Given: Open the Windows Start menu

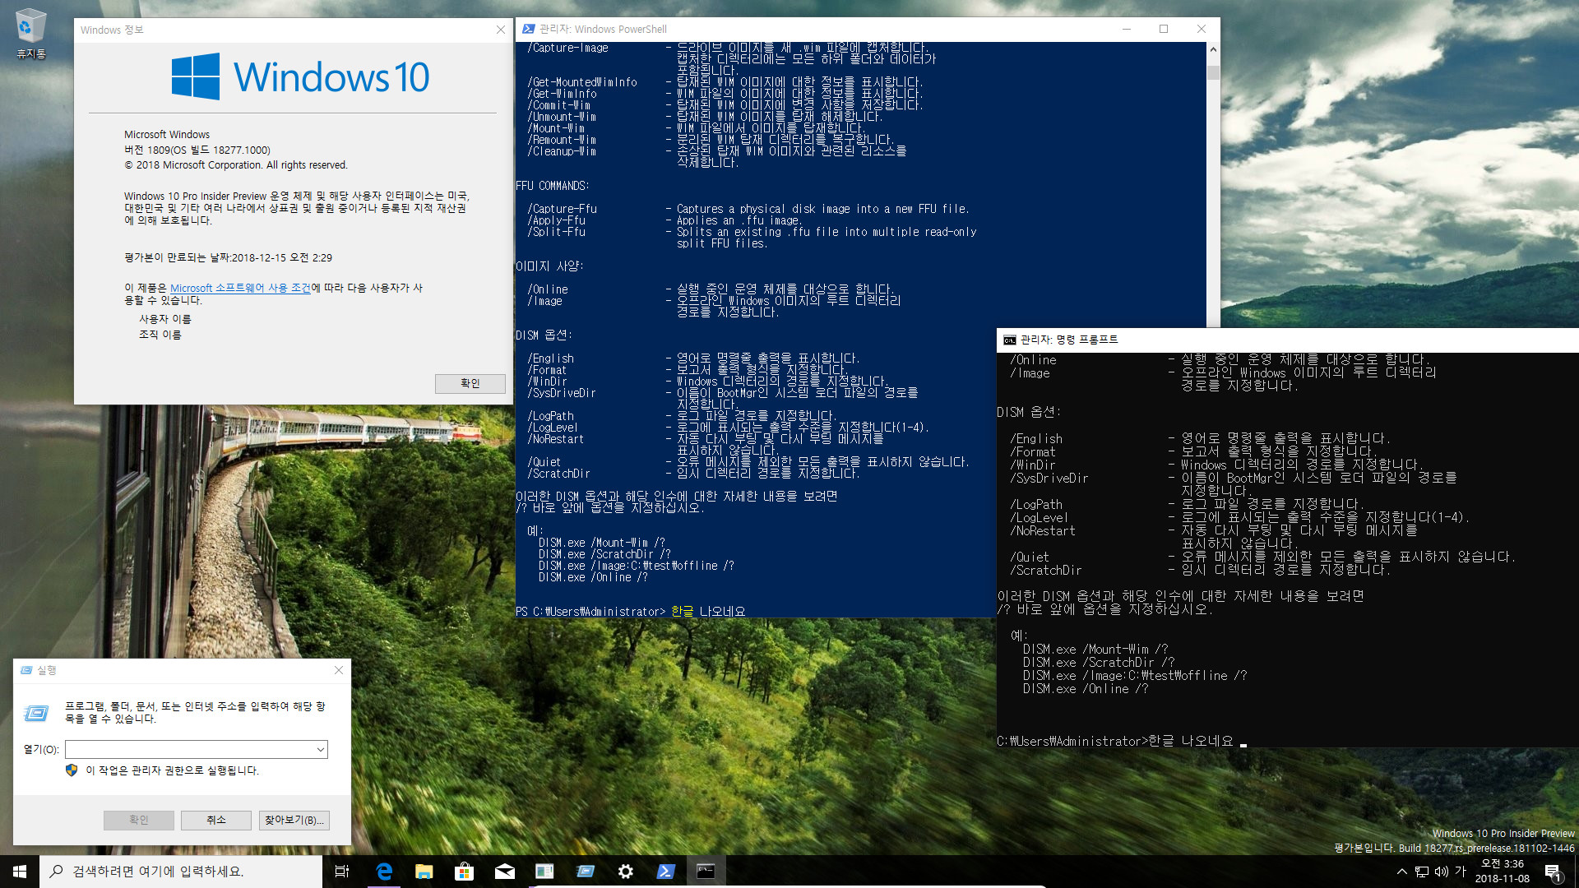Looking at the screenshot, I should [20, 872].
